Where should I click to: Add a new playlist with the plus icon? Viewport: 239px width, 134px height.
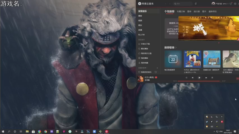click(157, 68)
